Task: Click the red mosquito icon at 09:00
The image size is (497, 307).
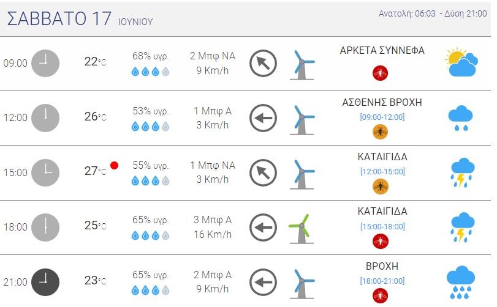Action: [x=380, y=73]
